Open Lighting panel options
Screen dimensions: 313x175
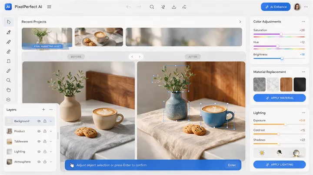pyautogui.click(x=303, y=113)
